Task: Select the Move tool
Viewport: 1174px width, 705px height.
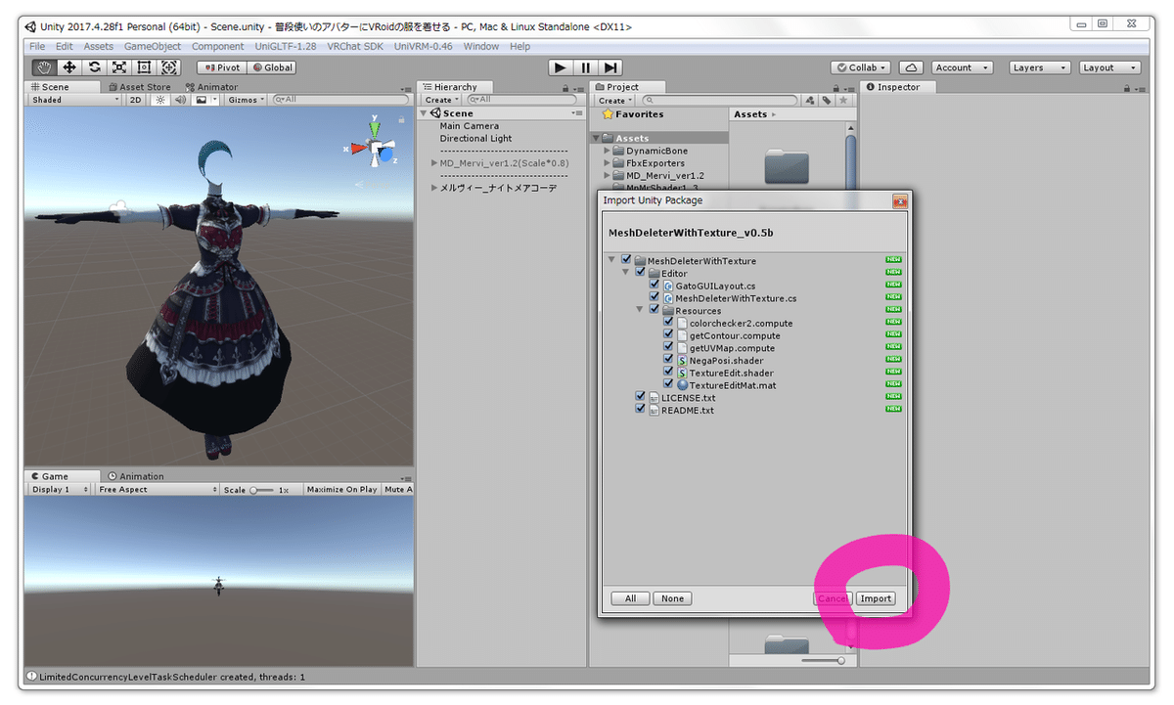Action: (69, 67)
